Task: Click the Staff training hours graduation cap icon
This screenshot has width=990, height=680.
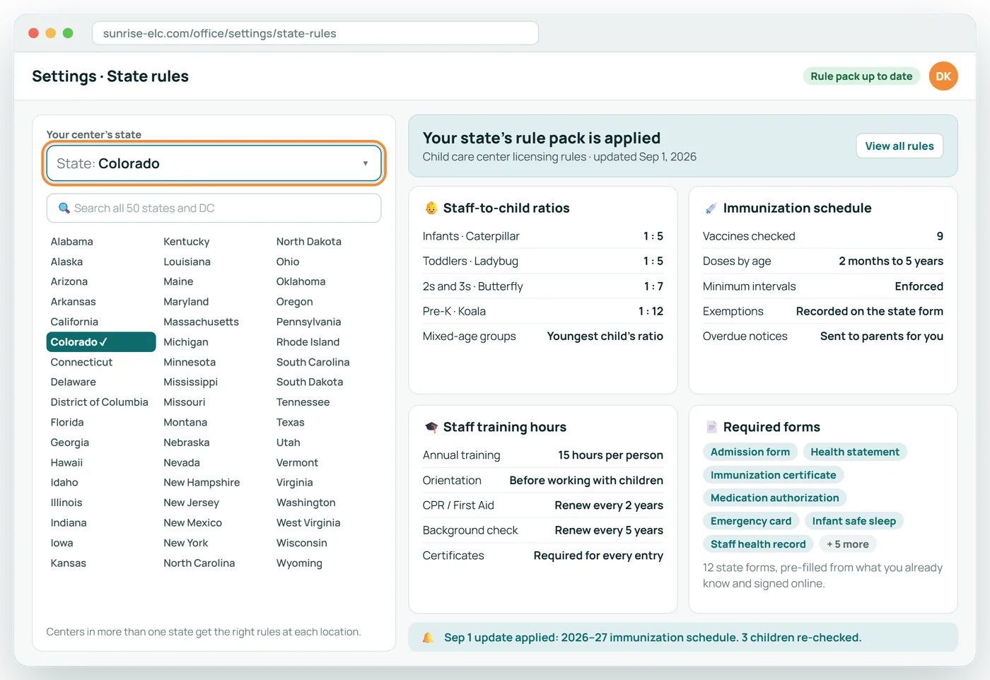Action: tap(431, 427)
